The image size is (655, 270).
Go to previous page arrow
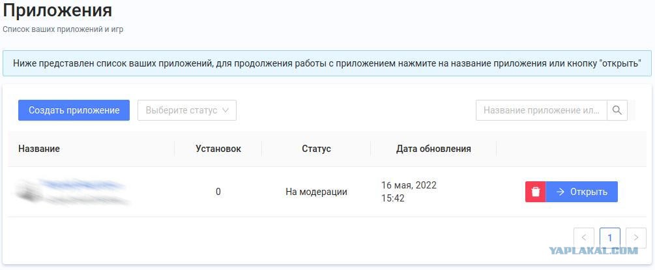(584, 238)
